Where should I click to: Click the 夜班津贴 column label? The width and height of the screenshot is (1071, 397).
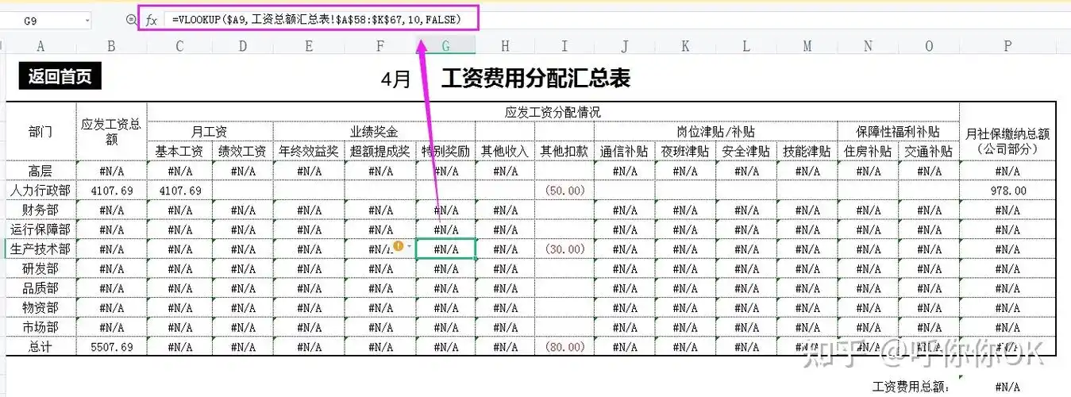point(685,151)
